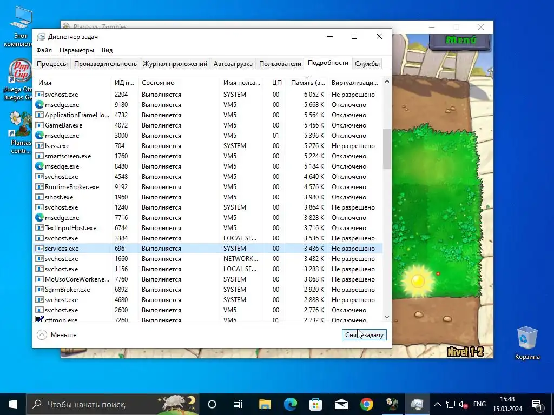554x415 pixels.
Task: Show hidden tray icons chevron
Action: click(437, 404)
